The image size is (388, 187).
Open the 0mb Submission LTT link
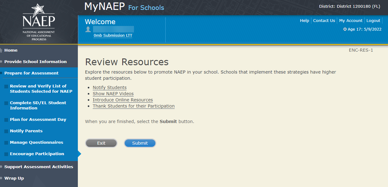(x=113, y=36)
